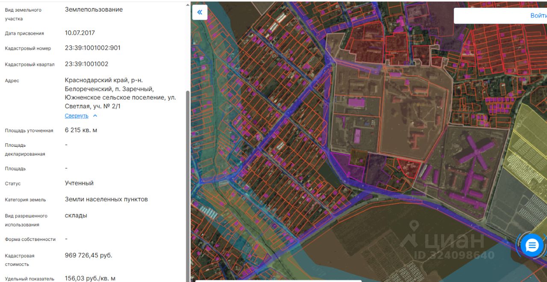This screenshot has width=547, height=282.
Task: Click the Дата присвоения label
Action: point(24,33)
